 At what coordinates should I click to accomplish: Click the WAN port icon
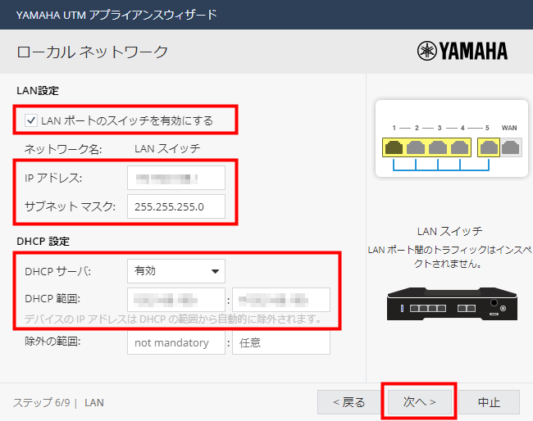[x=510, y=147]
